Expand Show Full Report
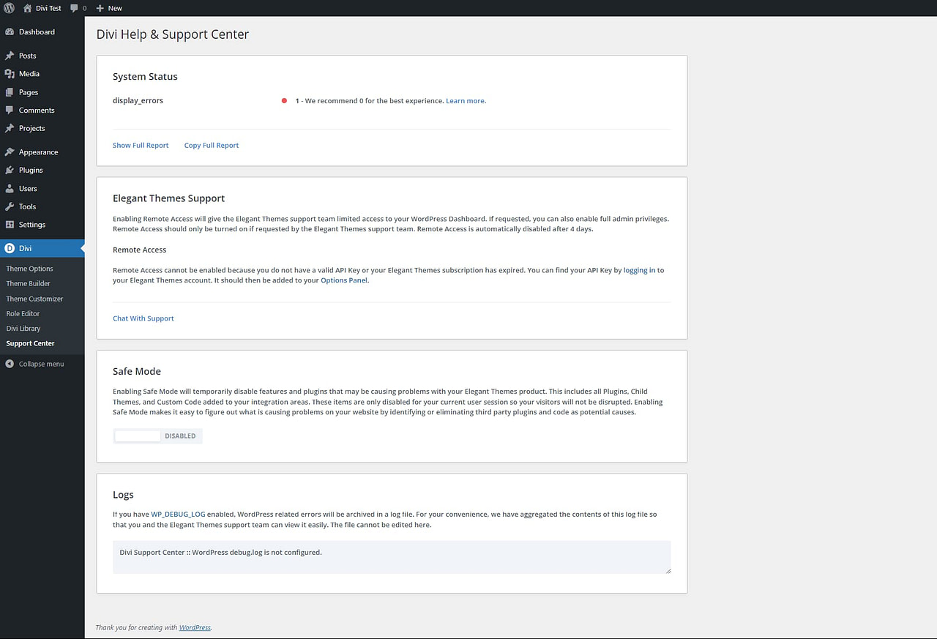The height and width of the screenshot is (639, 937). tap(141, 146)
